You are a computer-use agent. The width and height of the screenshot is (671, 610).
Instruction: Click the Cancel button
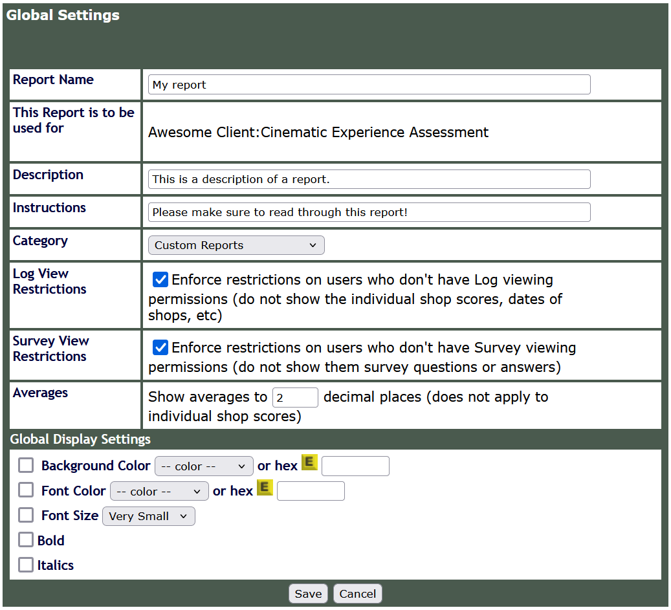(357, 594)
